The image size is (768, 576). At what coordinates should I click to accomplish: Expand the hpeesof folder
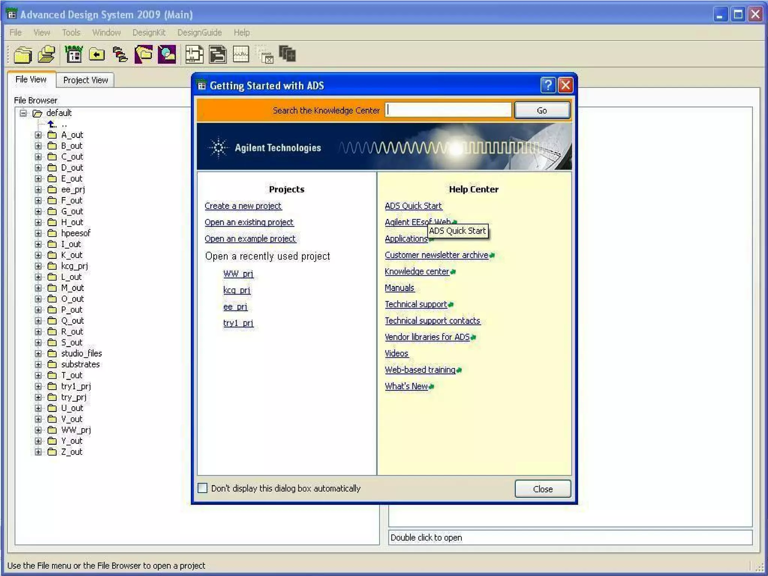point(38,233)
